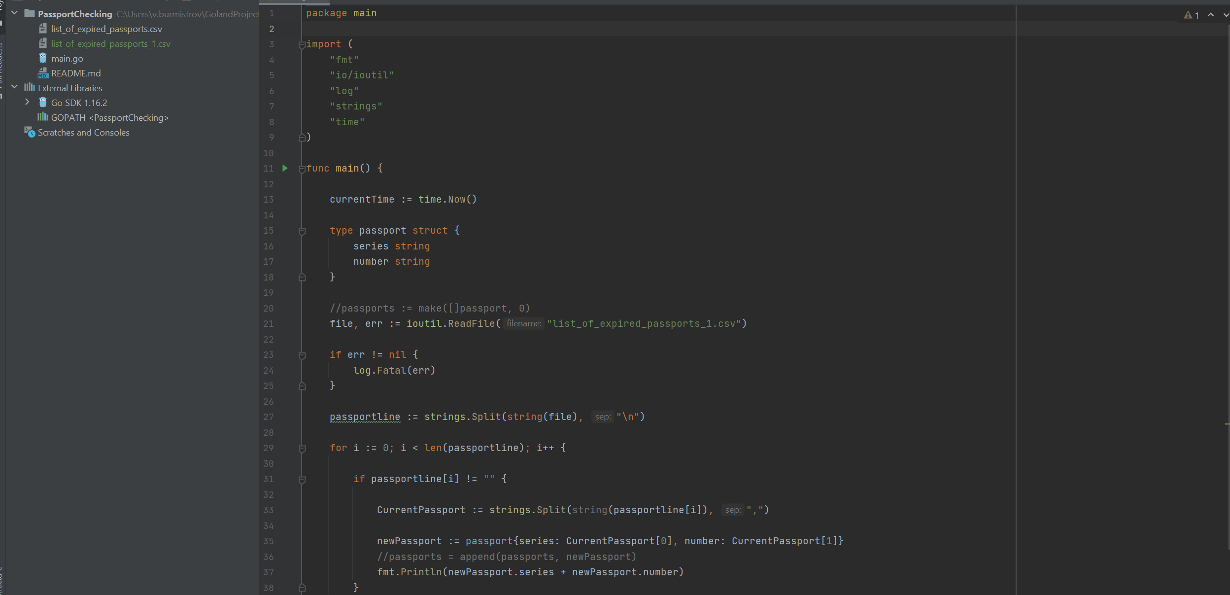This screenshot has width=1230, height=595.
Task: Expand the Go SDK 1.16.2 node
Action: click(x=27, y=102)
